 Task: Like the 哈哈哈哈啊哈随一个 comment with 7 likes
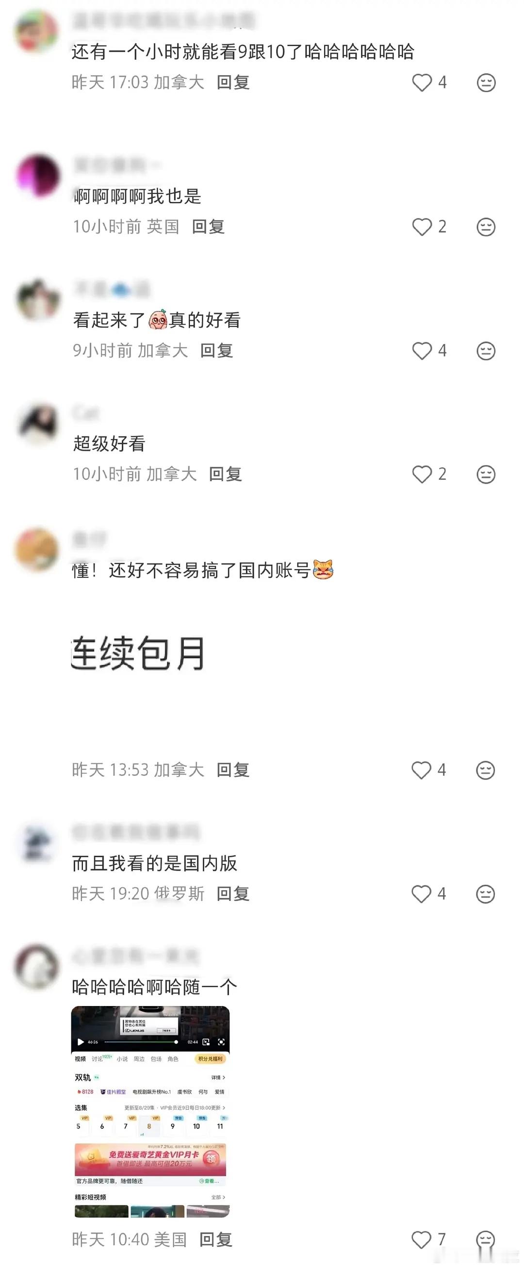tap(422, 1239)
